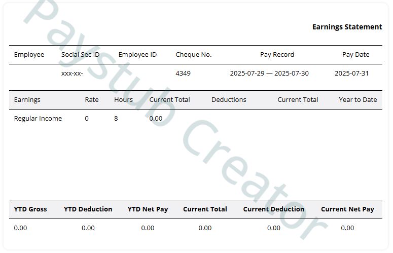Select the Pay Record header

click(x=277, y=55)
